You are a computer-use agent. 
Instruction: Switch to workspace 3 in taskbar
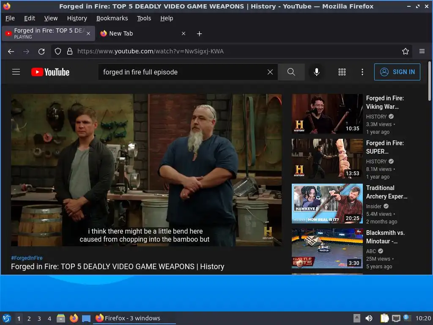[39, 318]
